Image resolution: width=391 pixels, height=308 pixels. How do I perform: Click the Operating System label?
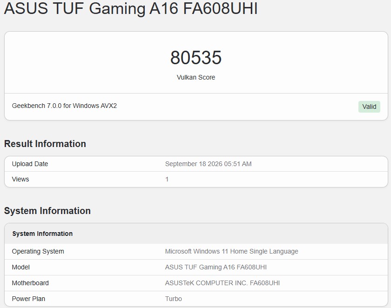(x=38, y=251)
